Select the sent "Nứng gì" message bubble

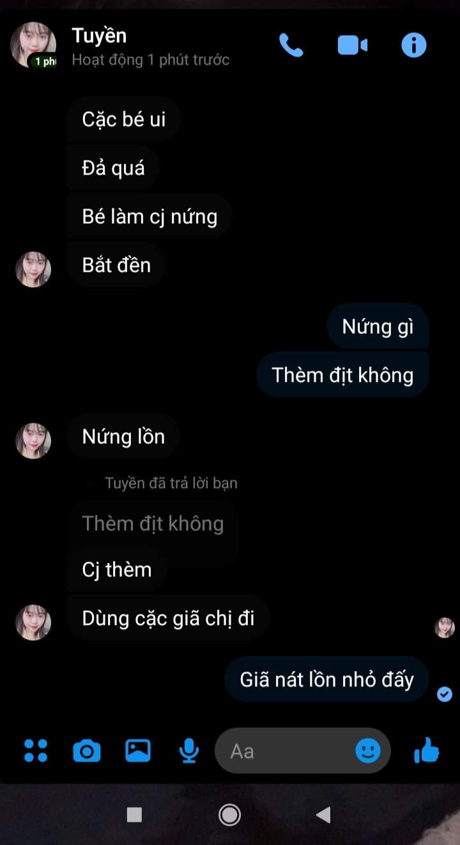[x=378, y=326]
